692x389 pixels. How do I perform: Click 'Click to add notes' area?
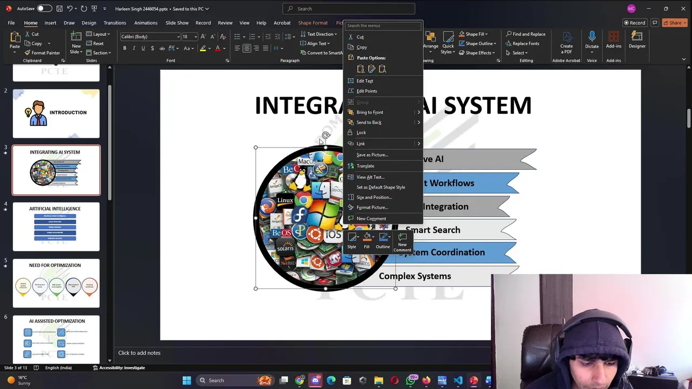(x=139, y=353)
